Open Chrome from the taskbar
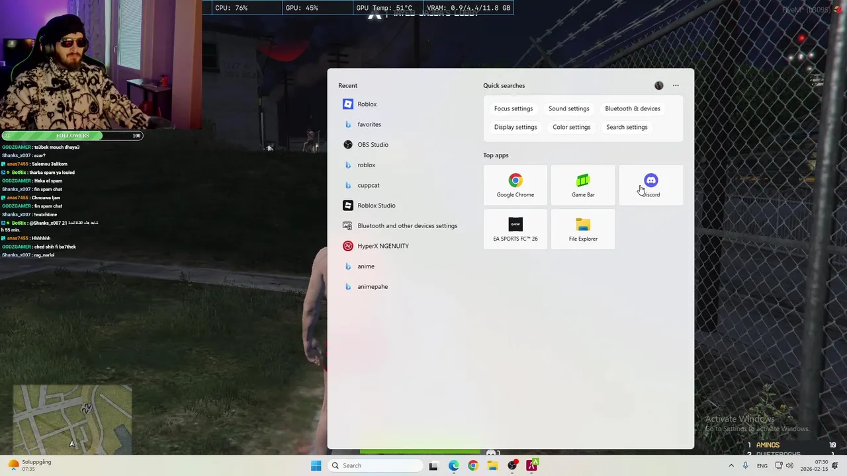 click(x=472, y=465)
